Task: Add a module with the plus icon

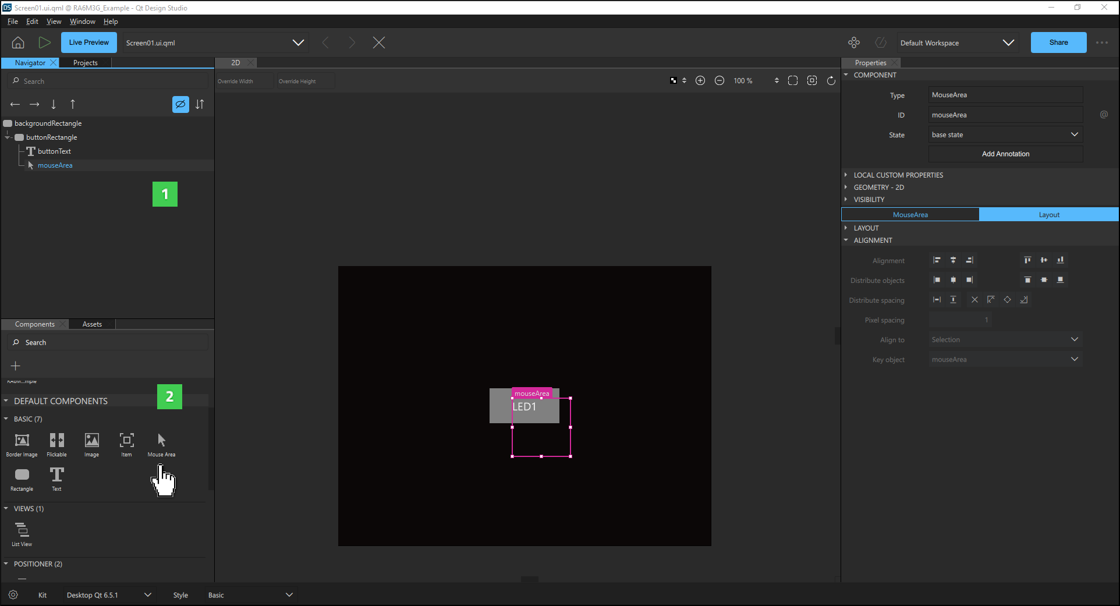Action: click(16, 366)
